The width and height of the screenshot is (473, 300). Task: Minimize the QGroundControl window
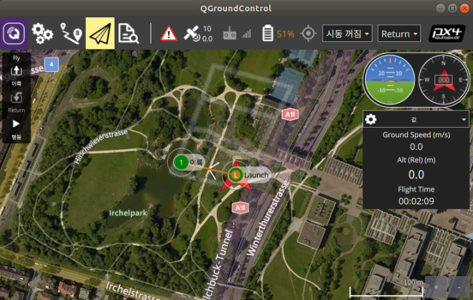click(440, 8)
